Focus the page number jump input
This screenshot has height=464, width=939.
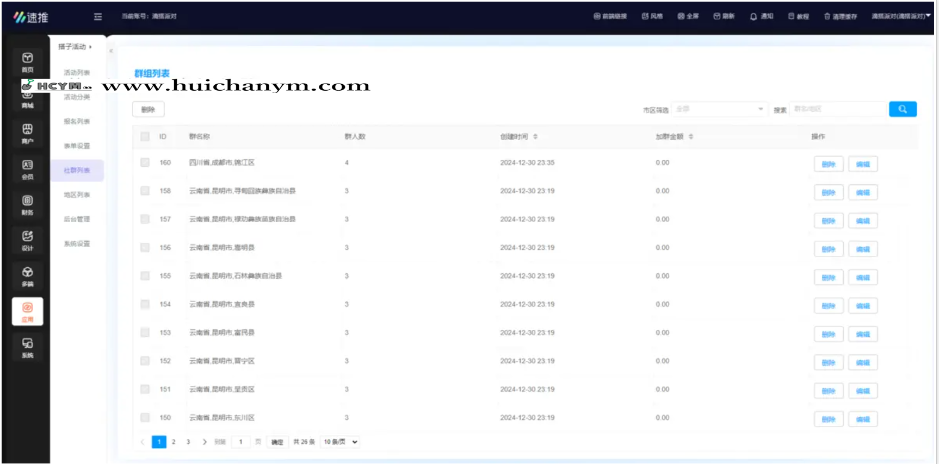point(240,442)
